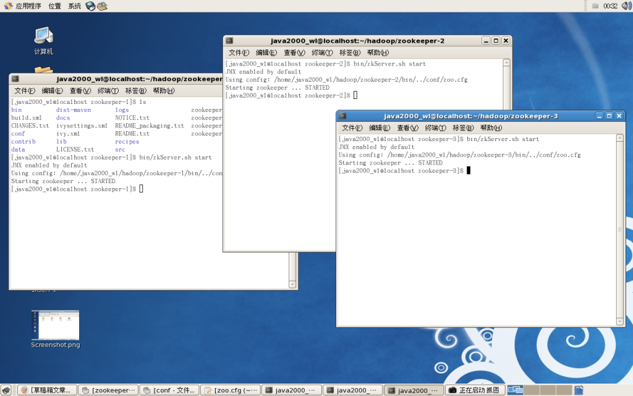Open the Screenshot.png desktop thumbnail
633x396 pixels.
click(x=55, y=329)
